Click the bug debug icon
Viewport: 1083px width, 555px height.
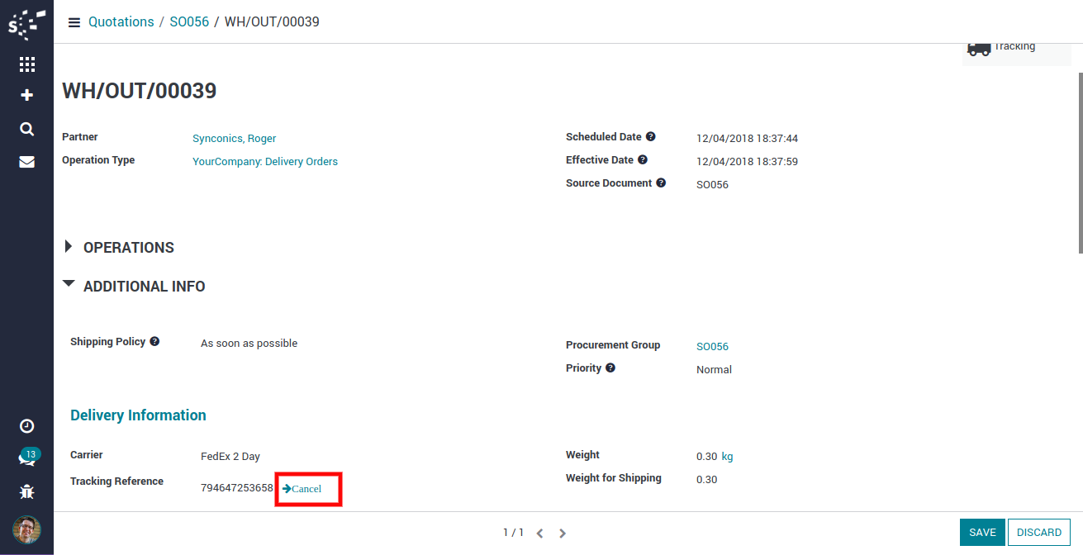tap(26, 492)
